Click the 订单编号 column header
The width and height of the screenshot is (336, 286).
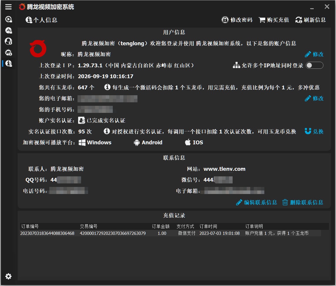[x=30, y=226]
